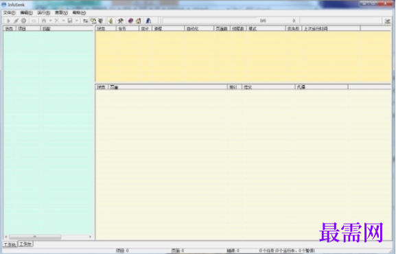396x254 pixels.
Task: Click the hammer tools toolbar icon
Action: point(120,21)
